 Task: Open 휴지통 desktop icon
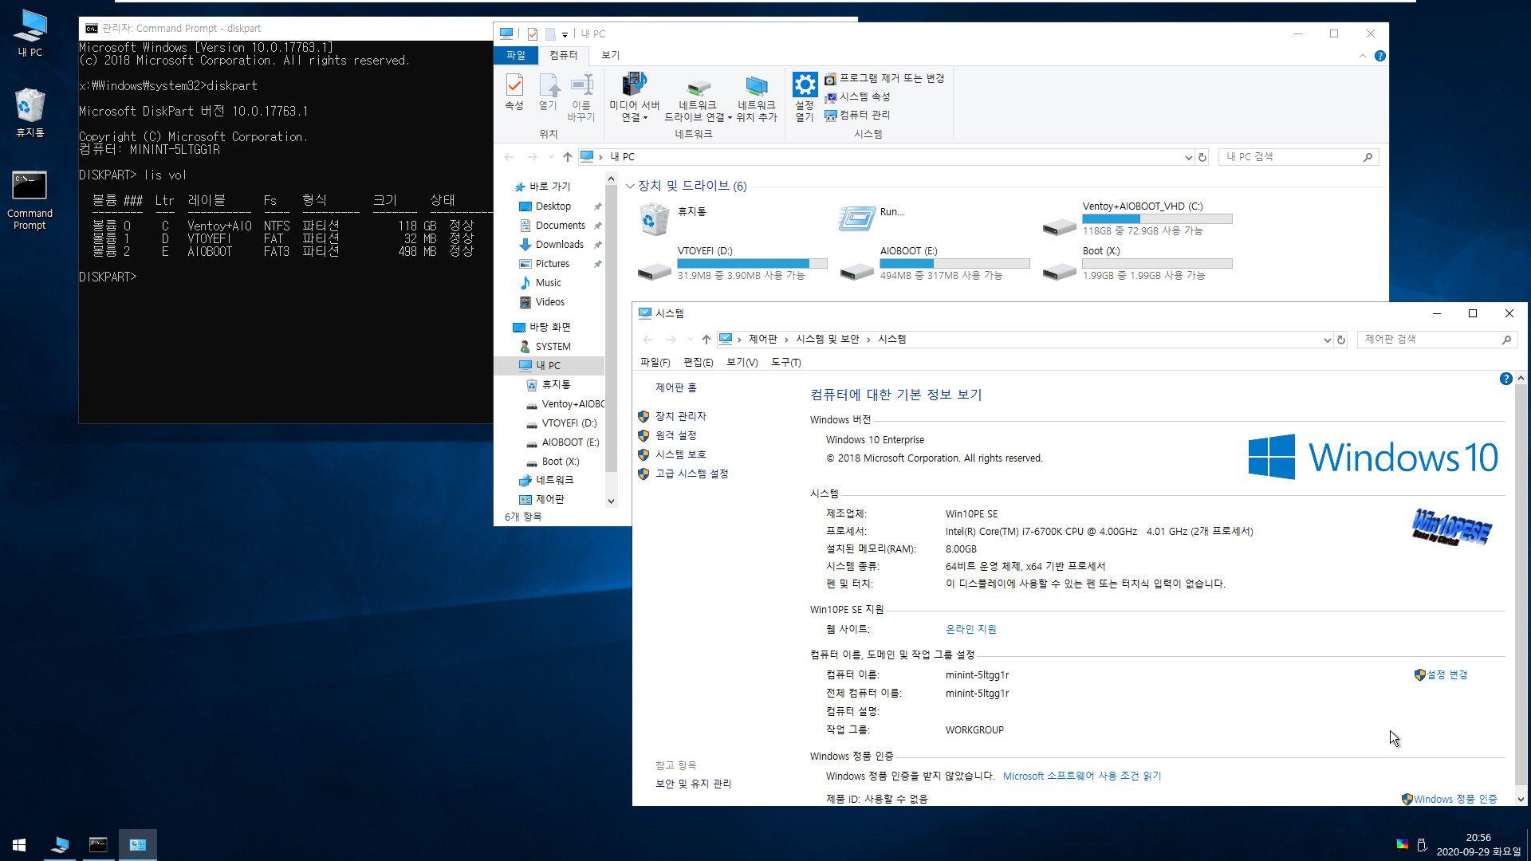coord(30,113)
